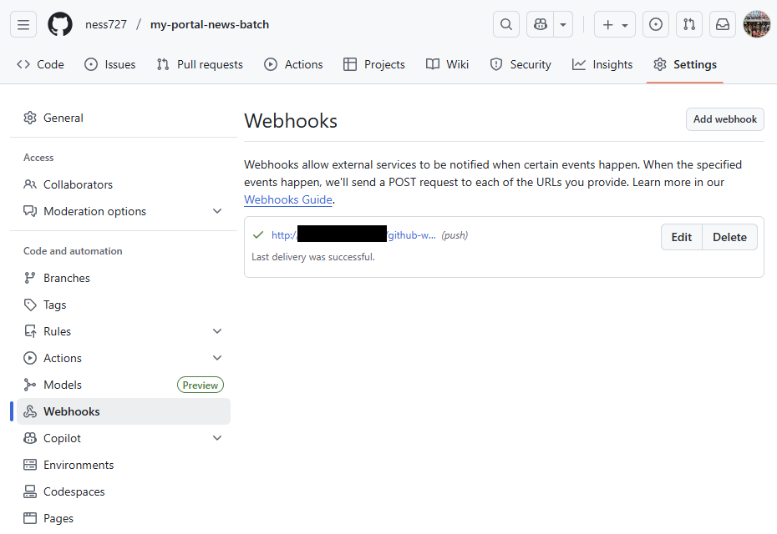Open Copilot chat icon in header
Viewport: 777px width, 534px height.
540,24
